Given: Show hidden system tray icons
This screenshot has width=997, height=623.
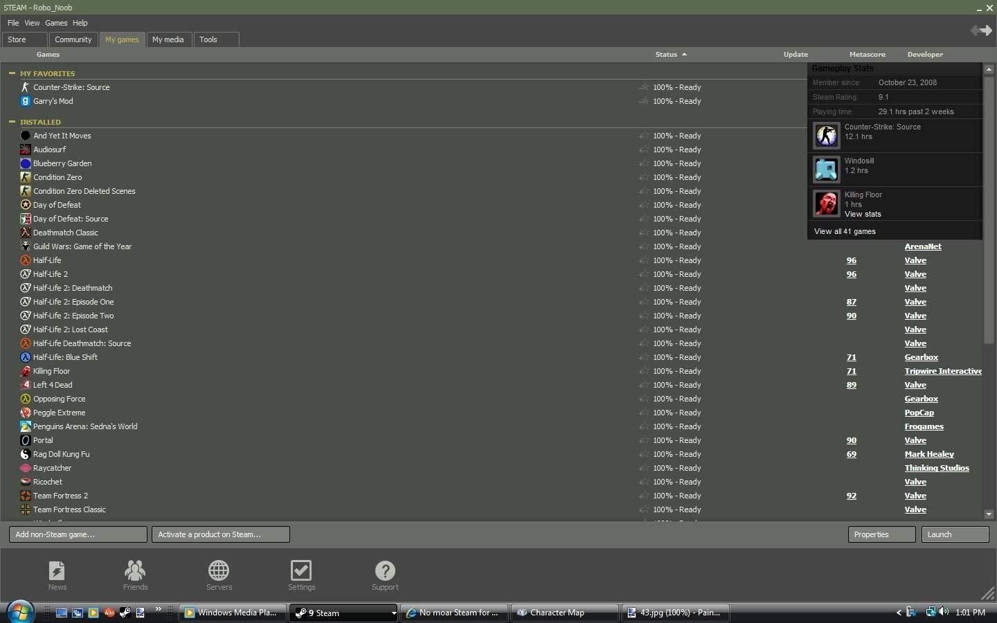Looking at the screenshot, I should coord(899,613).
